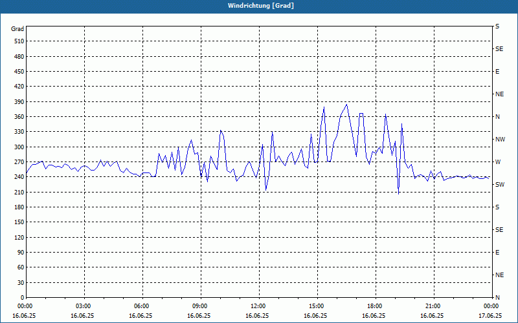Viewport: 518px width, 323px height.
Task: Click the 90 y-axis value
Action: pyautogui.click(x=20, y=253)
